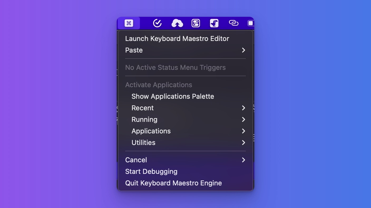This screenshot has height=208, width=371.
Task: Expand the chevron next to Utilities
Action: point(243,143)
